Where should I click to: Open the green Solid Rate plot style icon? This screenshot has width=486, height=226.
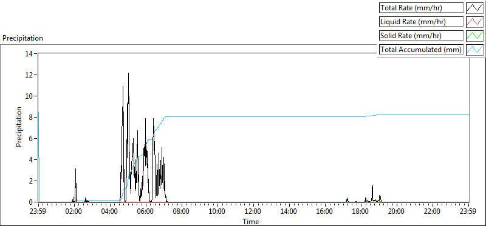(474, 36)
